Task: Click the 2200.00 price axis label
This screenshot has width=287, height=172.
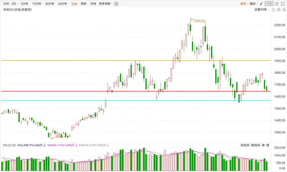Action: click(x=280, y=25)
